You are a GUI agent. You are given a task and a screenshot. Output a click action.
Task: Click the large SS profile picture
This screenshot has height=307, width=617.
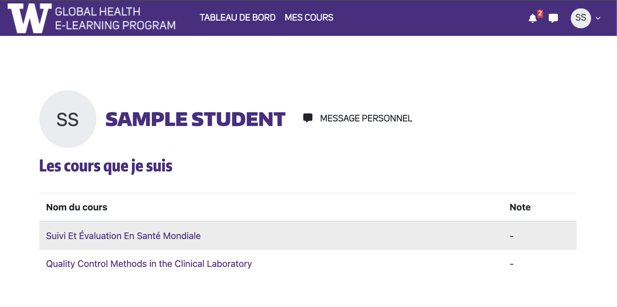(68, 119)
